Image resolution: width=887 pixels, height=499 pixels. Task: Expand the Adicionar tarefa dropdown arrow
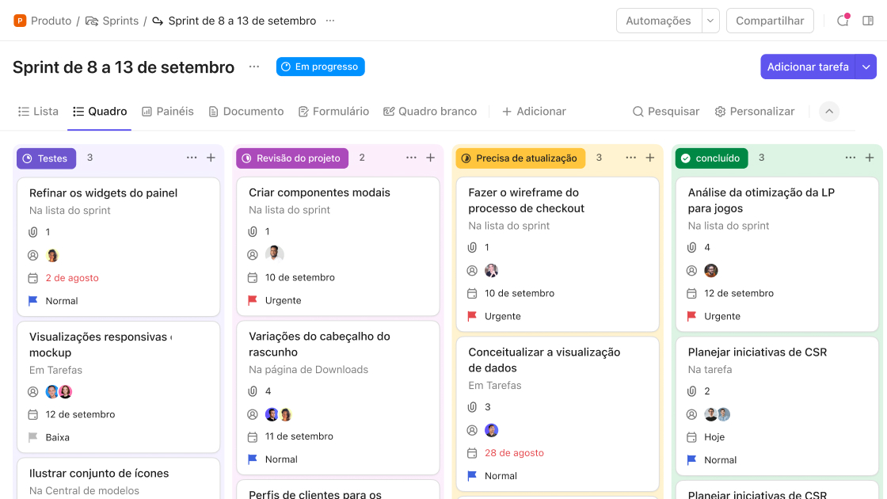866,67
